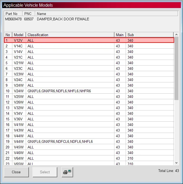Select row 14 with model V34V
This screenshot has height=184, width=183.
click(x=89, y=113)
